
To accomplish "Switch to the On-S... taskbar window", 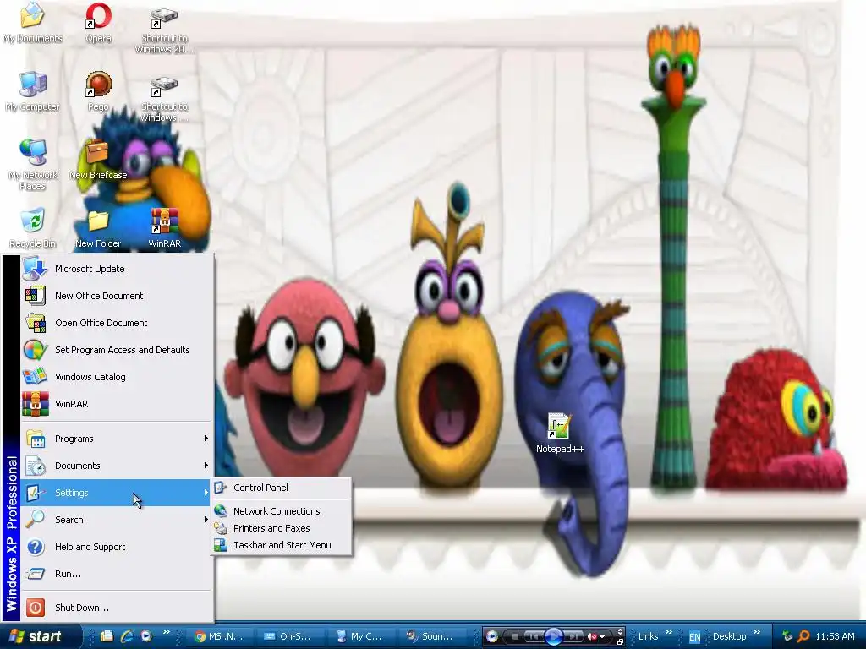I will click(x=289, y=636).
